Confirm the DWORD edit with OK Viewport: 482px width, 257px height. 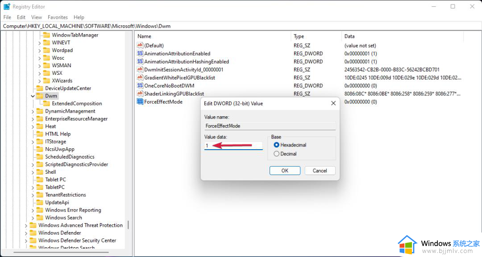285,171
